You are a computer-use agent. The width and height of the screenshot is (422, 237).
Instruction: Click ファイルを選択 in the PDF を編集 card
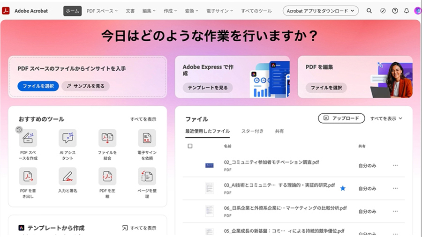326,88
